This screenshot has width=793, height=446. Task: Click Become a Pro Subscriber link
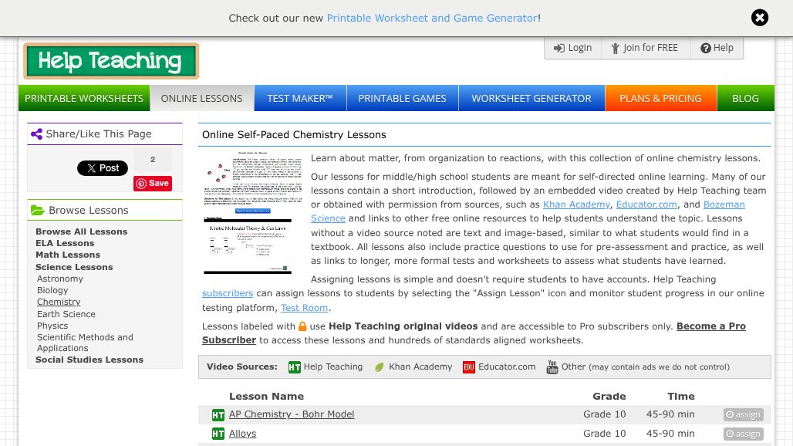tap(711, 326)
